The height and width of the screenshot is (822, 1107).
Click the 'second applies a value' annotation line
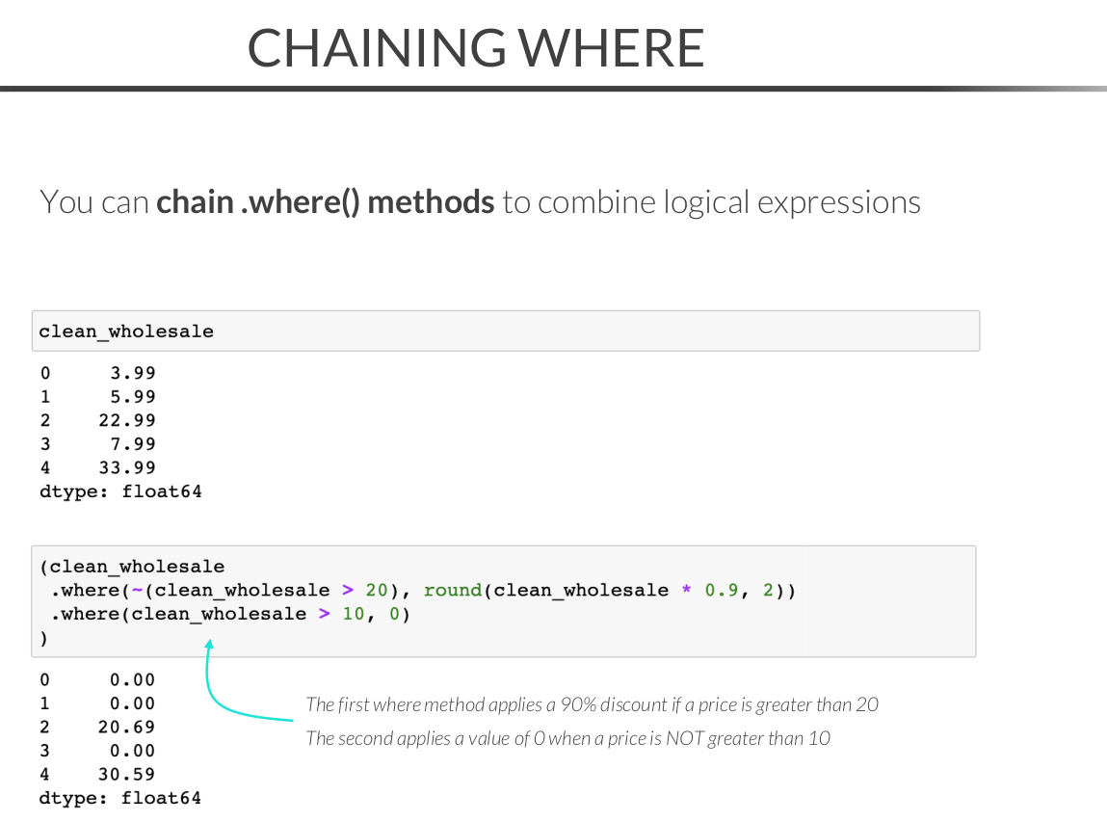[x=567, y=738]
